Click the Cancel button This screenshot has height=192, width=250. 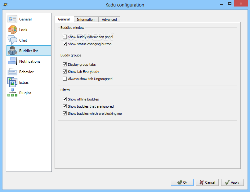pyautogui.click(x=207, y=182)
